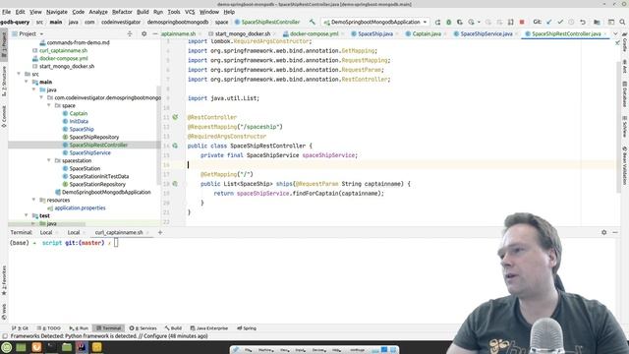Select commands-from-demo.md in project tree
Viewport: 629px width, 354px height.
point(78,42)
